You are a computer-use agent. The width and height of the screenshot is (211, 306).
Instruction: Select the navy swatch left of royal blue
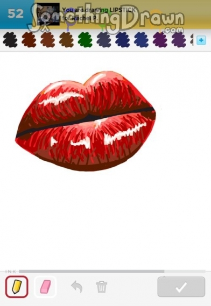(123, 40)
